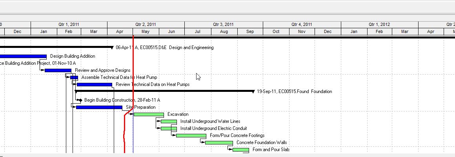This screenshot has width=455, height=157.
Task: Click the Qtr 1, 2012 timescale header
Action: click(x=379, y=25)
